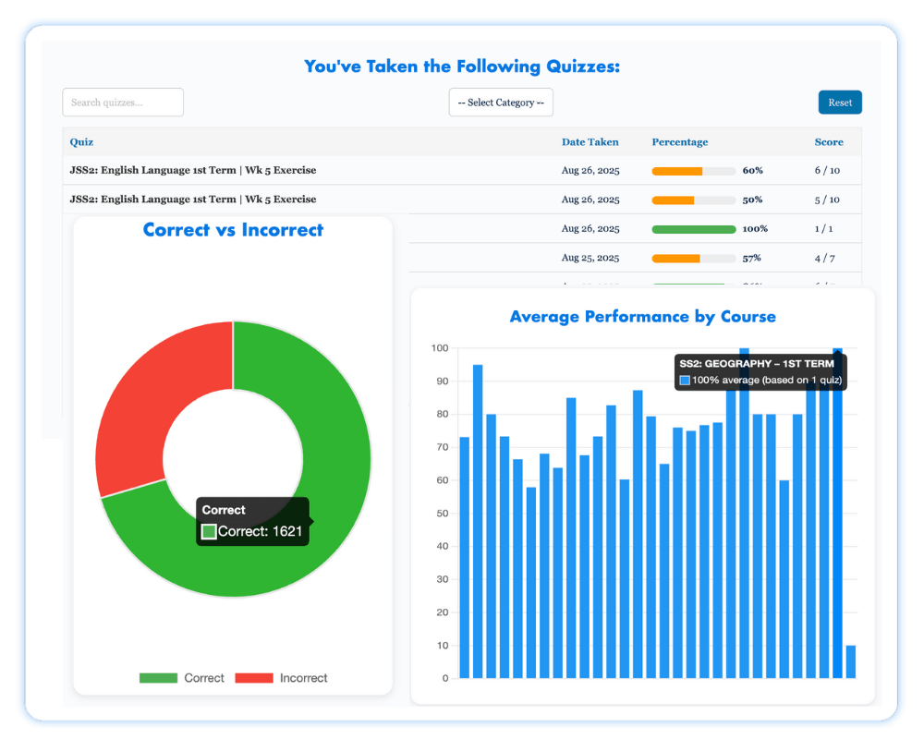The image size is (924, 739).
Task: Click the shortest bar at the chart's right end
Action: click(850, 661)
